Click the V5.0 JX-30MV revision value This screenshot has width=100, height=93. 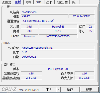[82, 16]
